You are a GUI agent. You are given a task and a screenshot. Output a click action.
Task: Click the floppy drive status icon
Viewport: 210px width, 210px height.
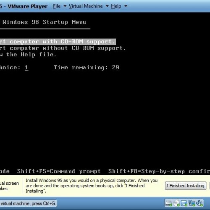point(184,203)
